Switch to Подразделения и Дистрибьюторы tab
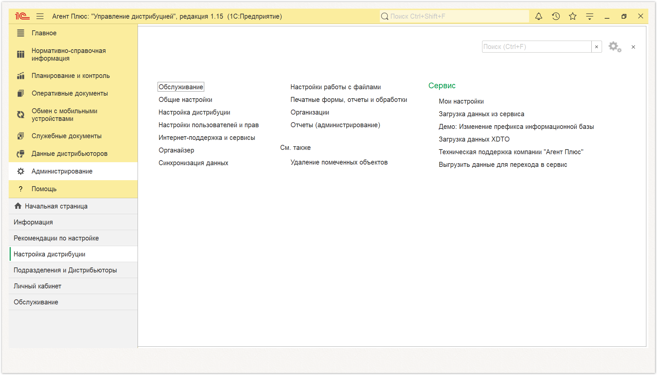 (x=73, y=270)
